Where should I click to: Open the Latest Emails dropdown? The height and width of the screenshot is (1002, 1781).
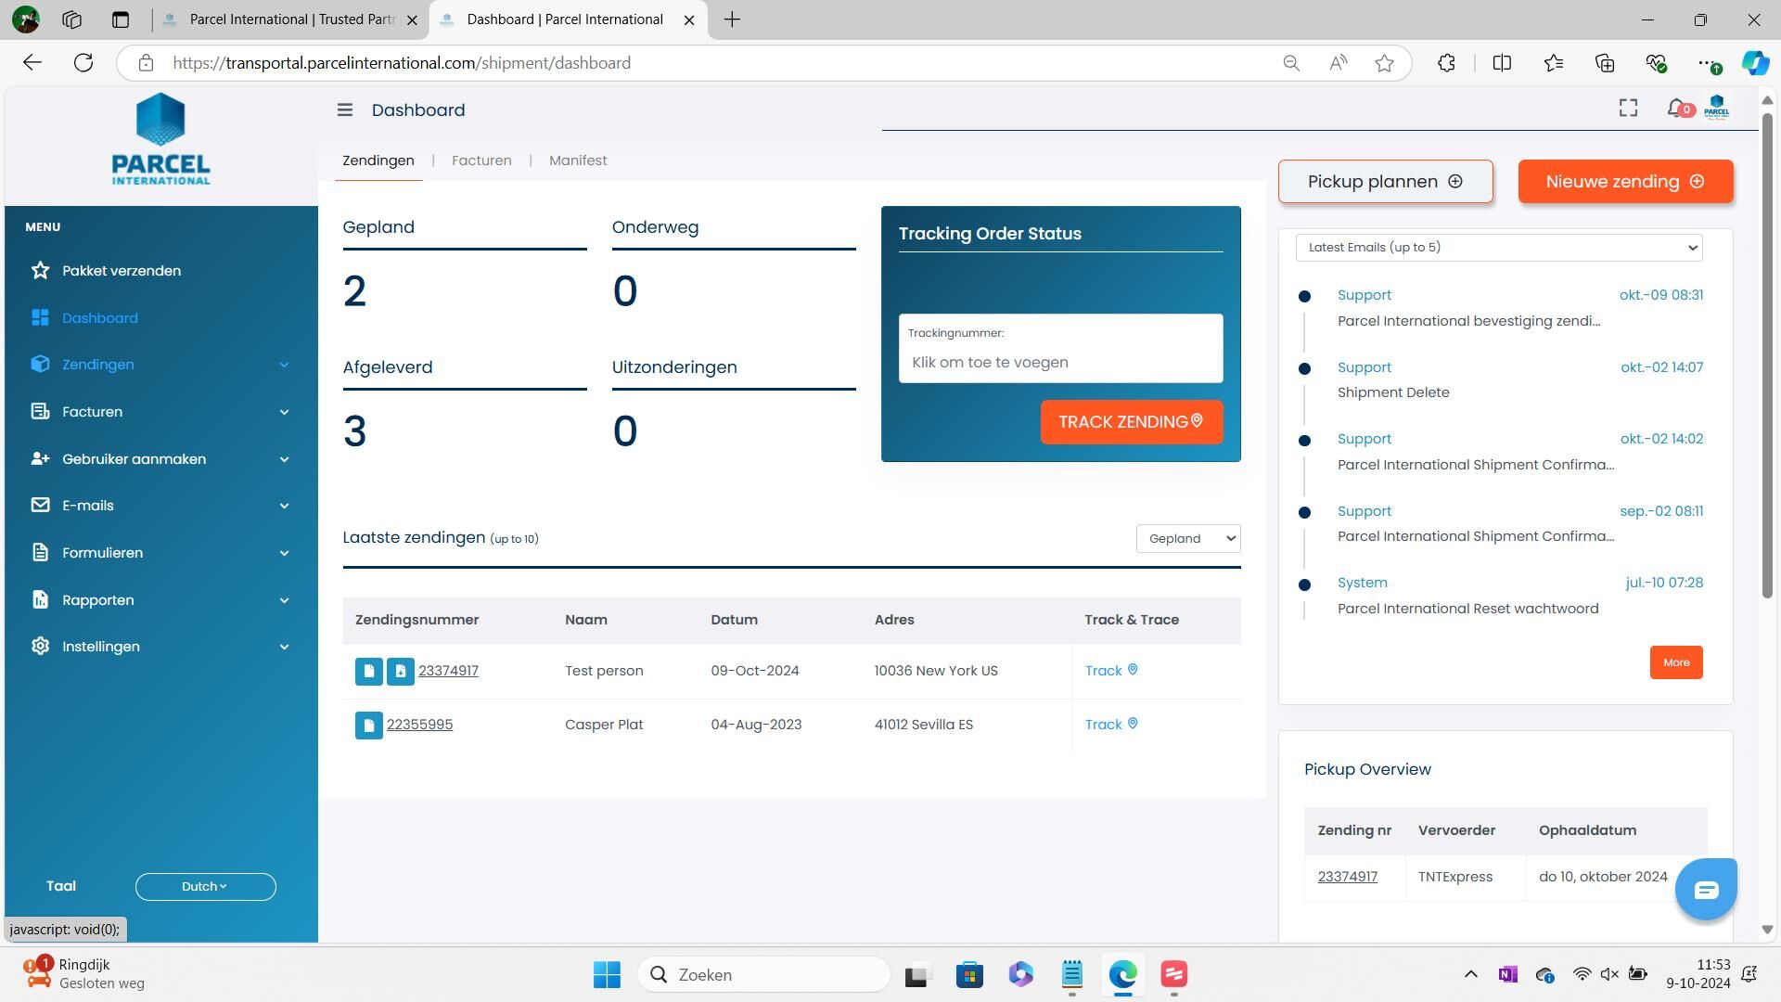coord(1499,248)
